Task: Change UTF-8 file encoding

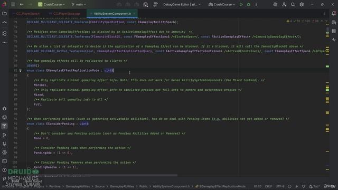Action: pos(280,186)
